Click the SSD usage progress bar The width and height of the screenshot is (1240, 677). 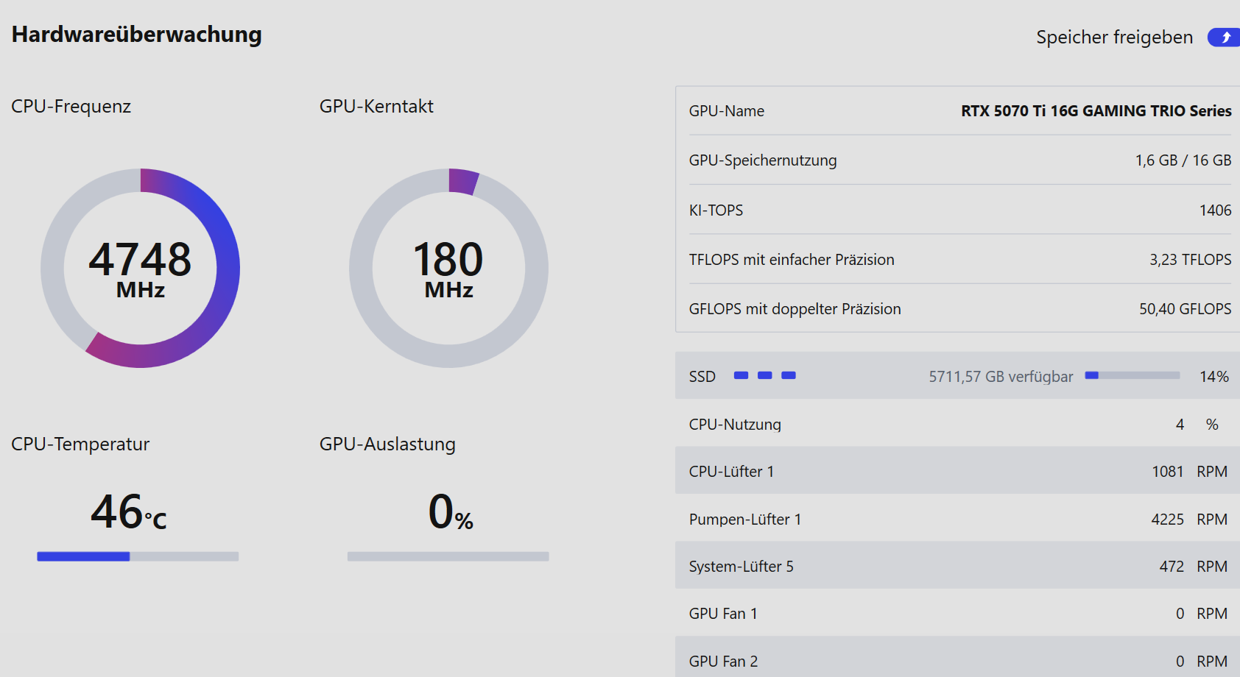pos(1132,375)
